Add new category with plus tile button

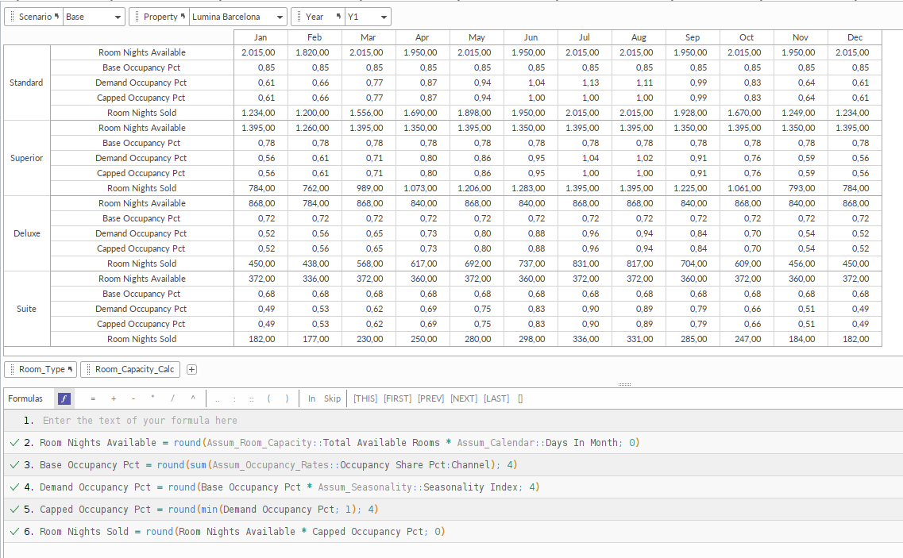click(x=191, y=370)
